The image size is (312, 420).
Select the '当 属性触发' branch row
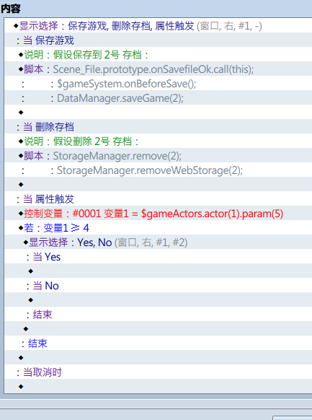point(159,199)
